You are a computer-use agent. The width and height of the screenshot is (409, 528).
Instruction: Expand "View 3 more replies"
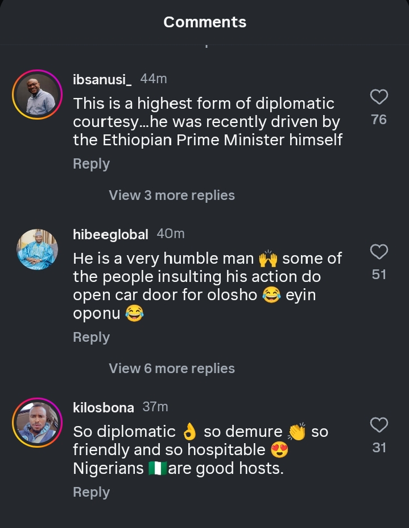[172, 195]
